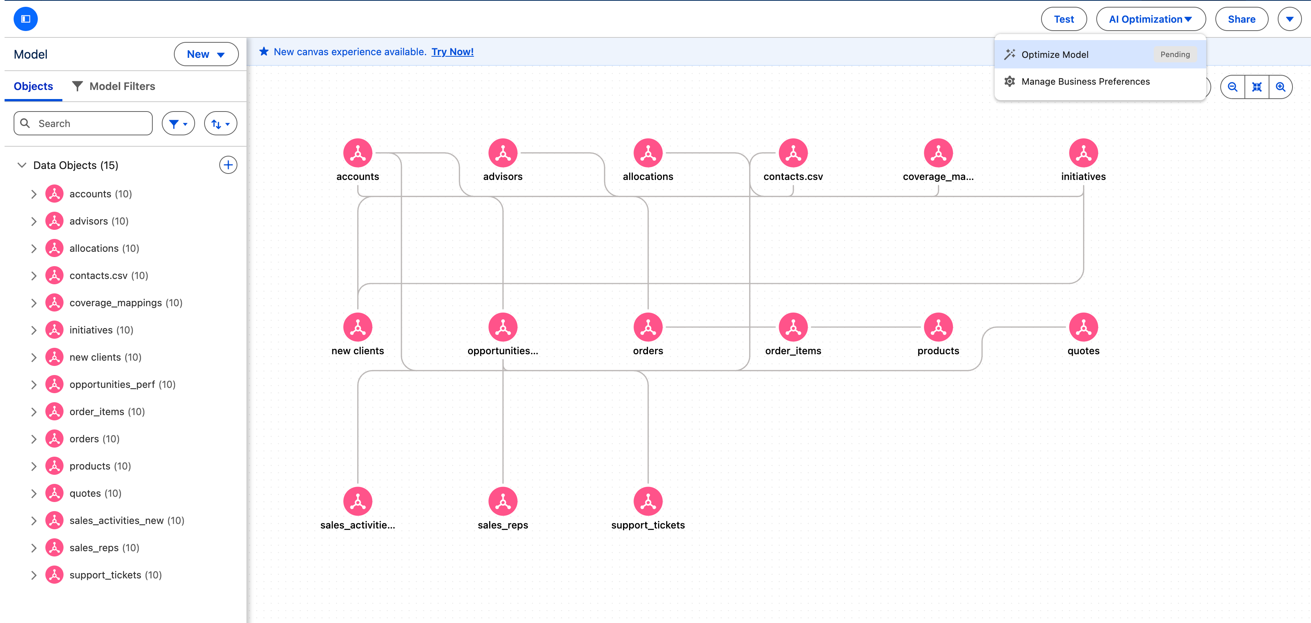1311x623 pixels.
Task: Select the products node on the canvas
Action: coord(939,327)
